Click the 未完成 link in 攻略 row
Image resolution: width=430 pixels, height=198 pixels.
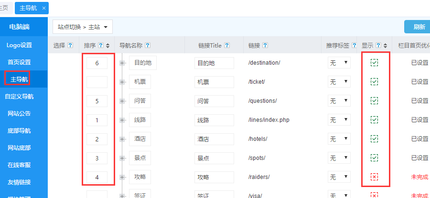click(419, 177)
